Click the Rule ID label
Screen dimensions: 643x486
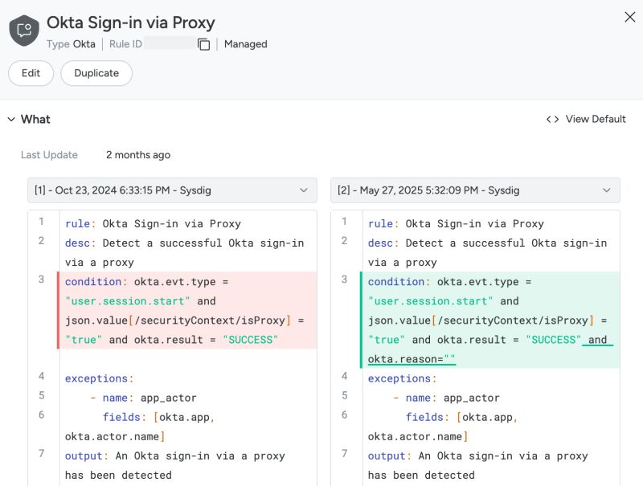(x=125, y=44)
